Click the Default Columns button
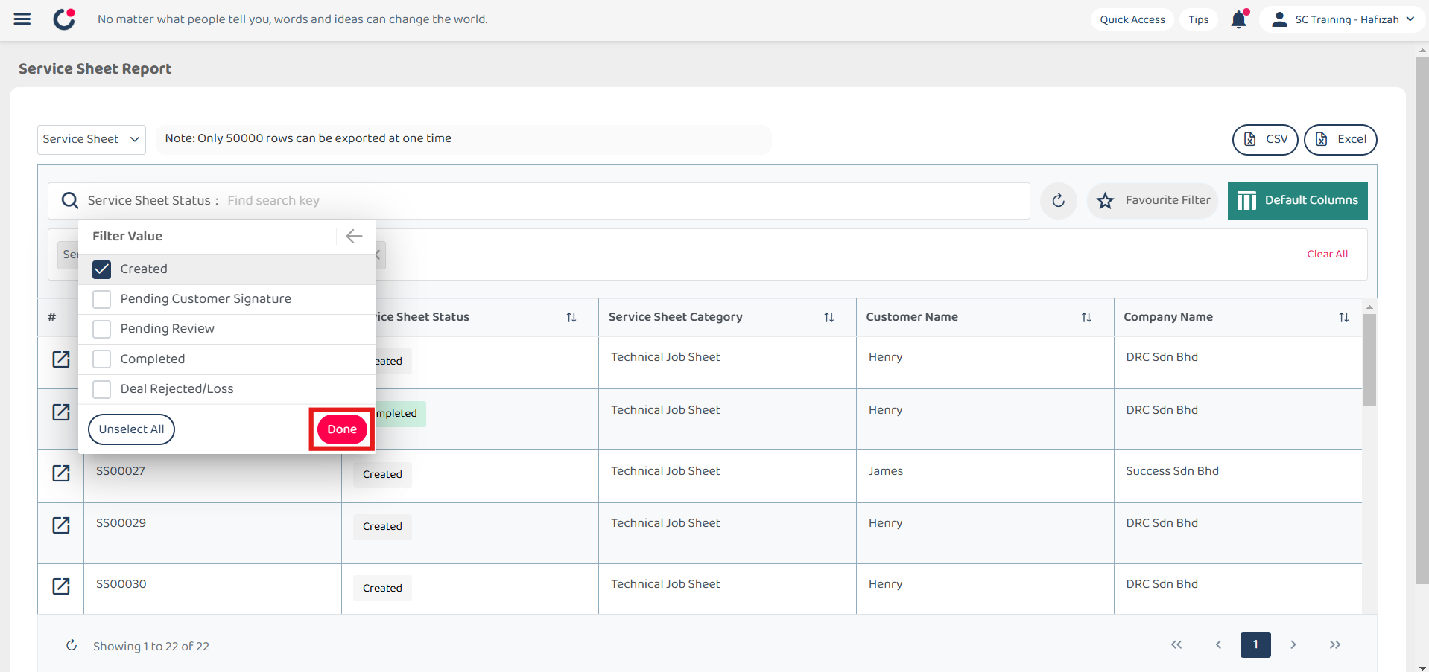This screenshot has height=672, width=1429. (x=1298, y=201)
